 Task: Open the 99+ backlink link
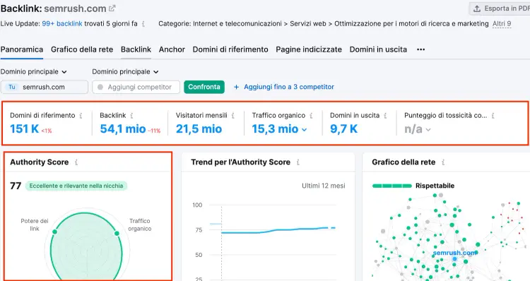pyautogui.click(x=62, y=23)
